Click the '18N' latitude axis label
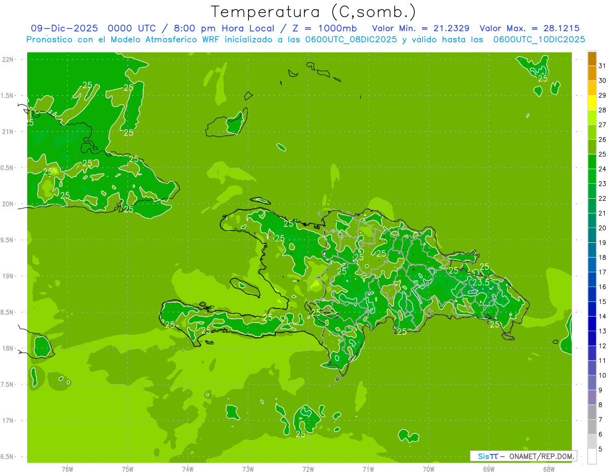The height and width of the screenshot is (476, 616). coord(8,348)
